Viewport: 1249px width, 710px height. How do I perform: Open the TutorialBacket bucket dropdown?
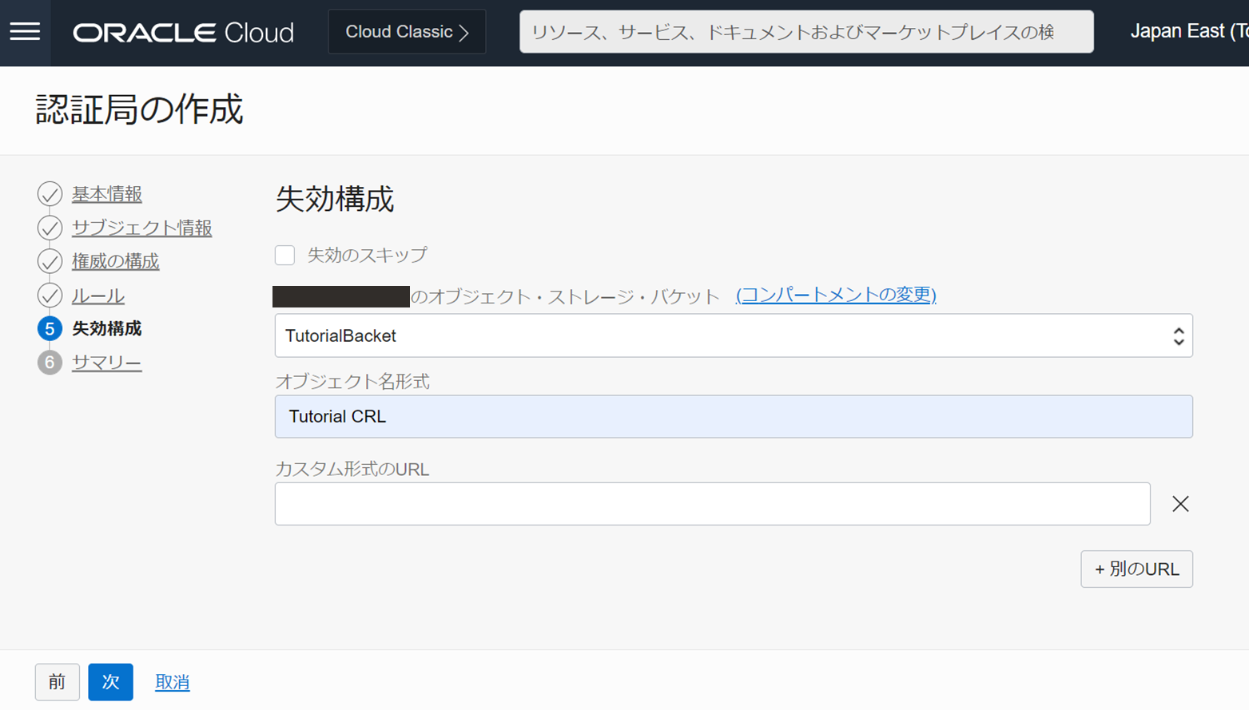click(733, 336)
